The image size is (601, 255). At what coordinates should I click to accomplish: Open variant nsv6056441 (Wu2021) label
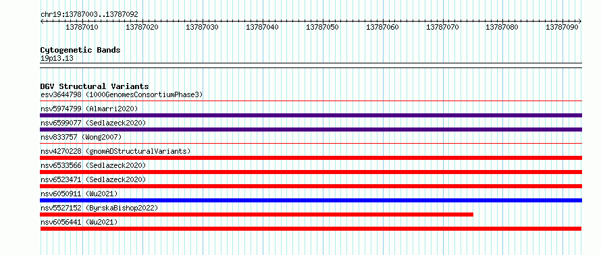tap(79, 222)
